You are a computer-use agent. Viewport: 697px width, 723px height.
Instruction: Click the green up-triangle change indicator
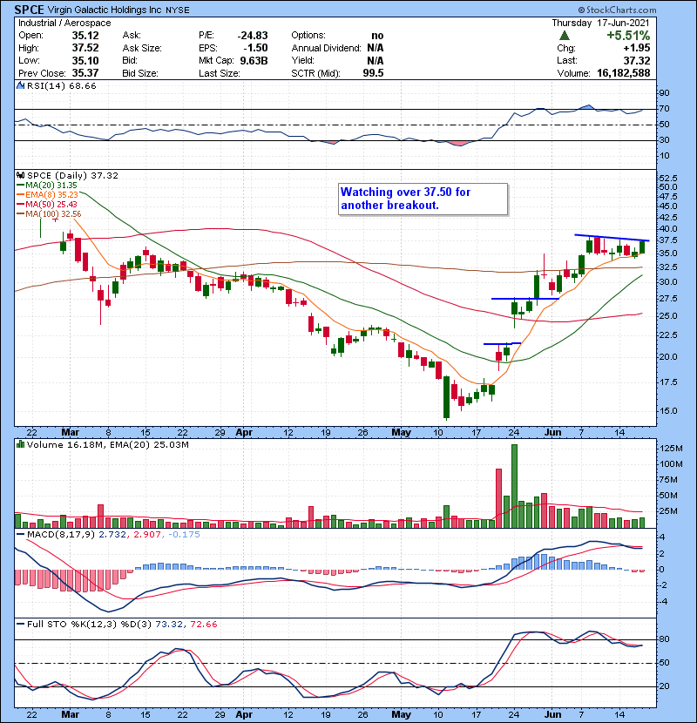pos(565,36)
